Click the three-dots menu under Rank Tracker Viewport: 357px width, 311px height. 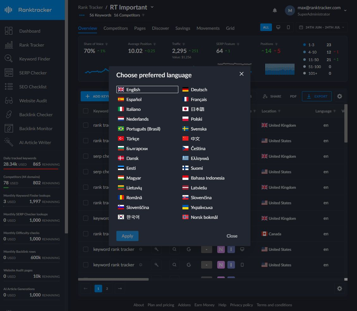tap(82, 15)
